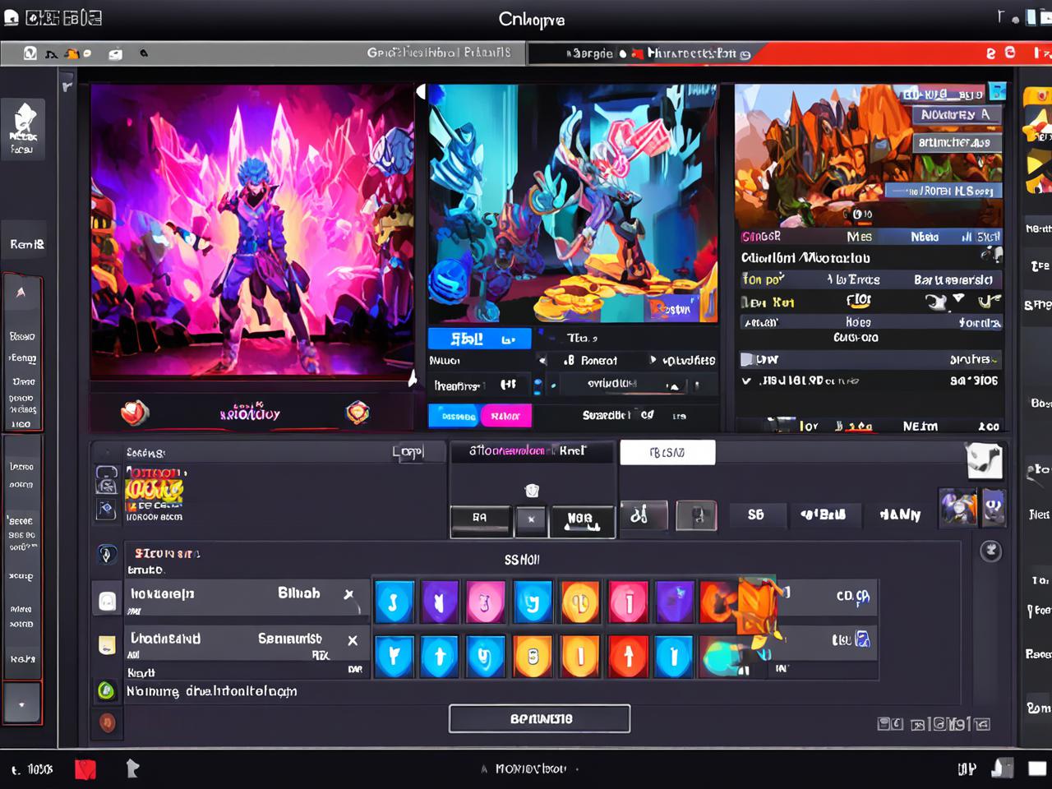
Task: Click the yellow note icon beside second list row
Action: click(107, 645)
